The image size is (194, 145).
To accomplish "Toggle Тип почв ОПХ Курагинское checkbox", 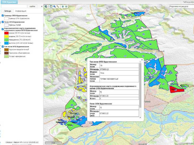I will coord(3,47).
